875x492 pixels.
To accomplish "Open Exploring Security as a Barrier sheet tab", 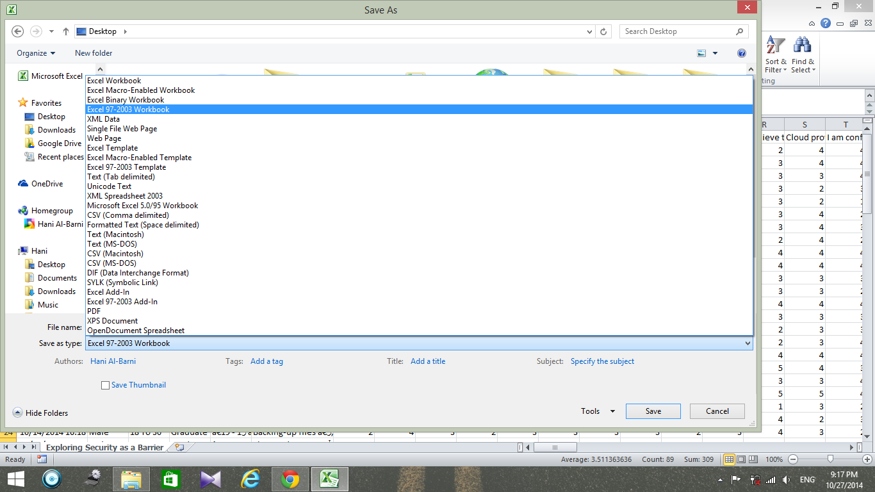I will coord(104,448).
